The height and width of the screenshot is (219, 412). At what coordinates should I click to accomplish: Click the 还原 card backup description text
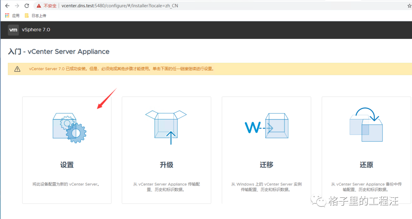(x=366, y=187)
